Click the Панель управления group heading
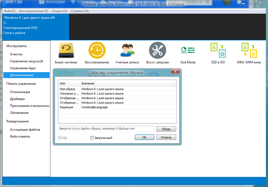This screenshot has width=268, height=187. (x=21, y=83)
